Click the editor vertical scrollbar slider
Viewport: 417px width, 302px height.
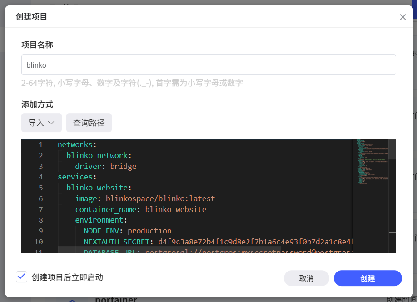click(x=392, y=149)
